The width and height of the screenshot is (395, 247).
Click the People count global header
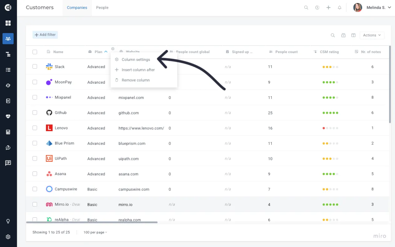click(193, 52)
